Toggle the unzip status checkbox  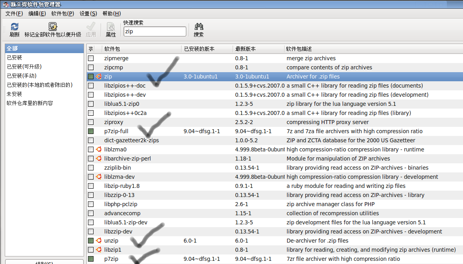pyautogui.click(x=91, y=241)
